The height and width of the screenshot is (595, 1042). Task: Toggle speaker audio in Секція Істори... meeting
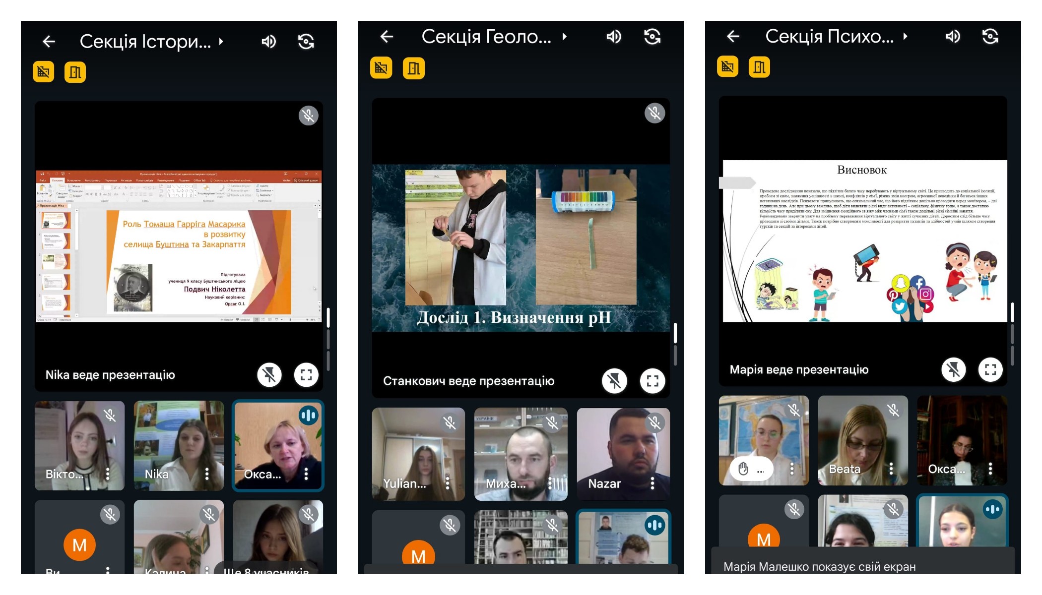pos(268,42)
